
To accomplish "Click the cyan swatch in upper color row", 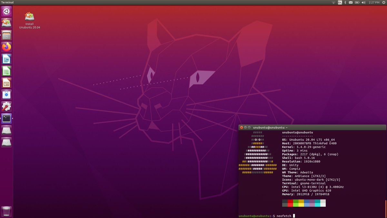I will point(317,201).
